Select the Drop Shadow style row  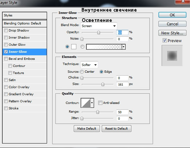point(24,31)
